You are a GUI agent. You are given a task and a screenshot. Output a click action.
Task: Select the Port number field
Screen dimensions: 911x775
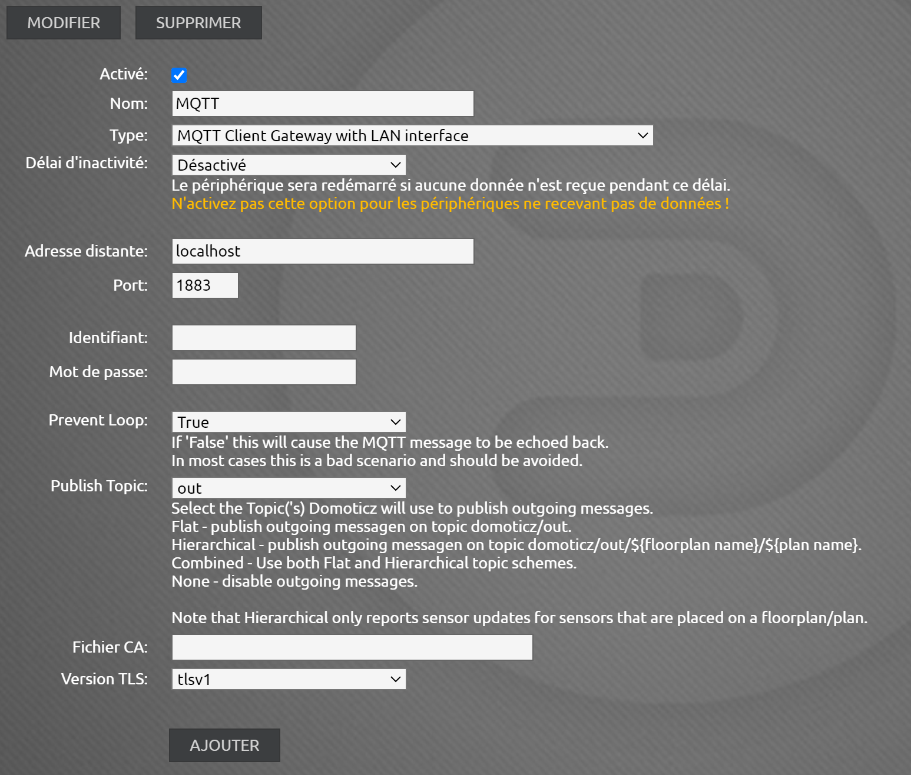(204, 285)
